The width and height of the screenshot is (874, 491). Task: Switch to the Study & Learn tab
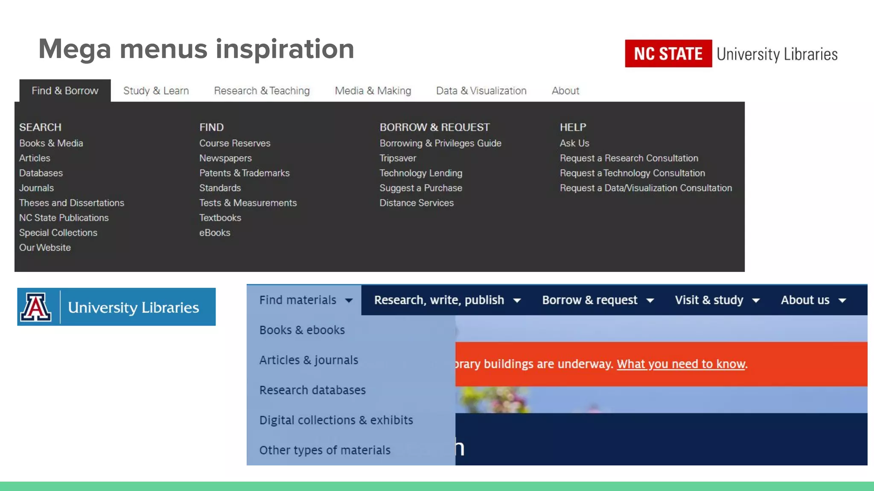(x=156, y=91)
